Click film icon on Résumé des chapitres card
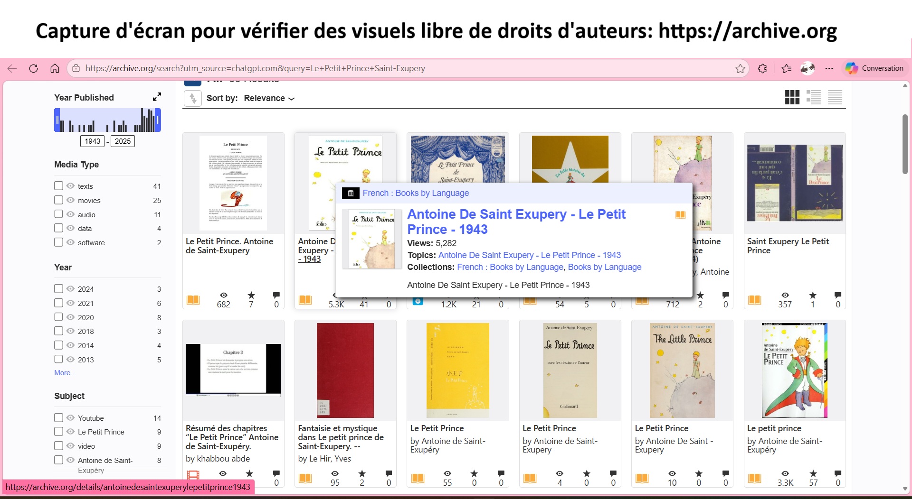This screenshot has width=912, height=499. [193, 475]
